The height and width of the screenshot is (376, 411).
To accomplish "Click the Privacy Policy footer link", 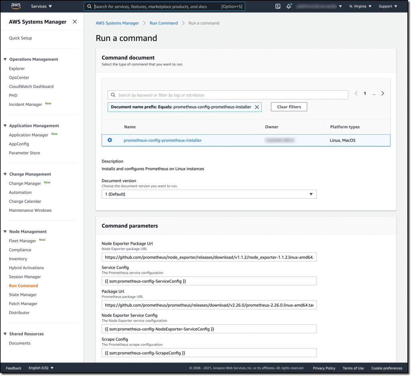I will click(x=324, y=368).
